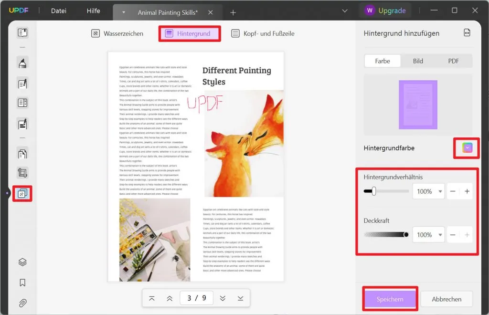Open the Hintergrundverhältnis percentage dropdown
This screenshot has width=489, height=315.
428,191
